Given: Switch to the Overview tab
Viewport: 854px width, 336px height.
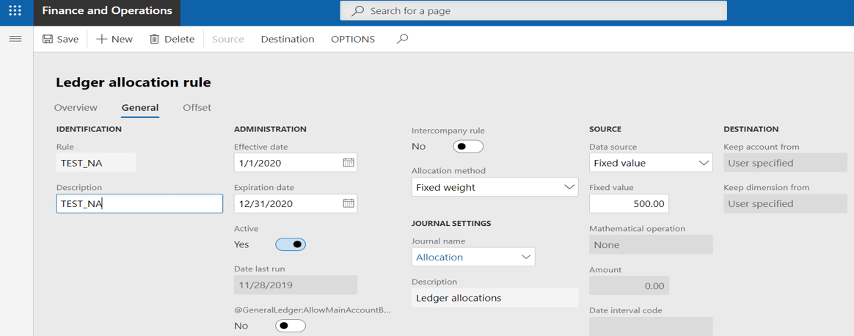Looking at the screenshot, I should pyautogui.click(x=76, y=108).
